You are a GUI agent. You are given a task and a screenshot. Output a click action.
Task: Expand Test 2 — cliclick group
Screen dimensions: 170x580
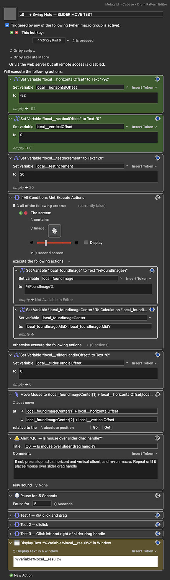point(11,524)
